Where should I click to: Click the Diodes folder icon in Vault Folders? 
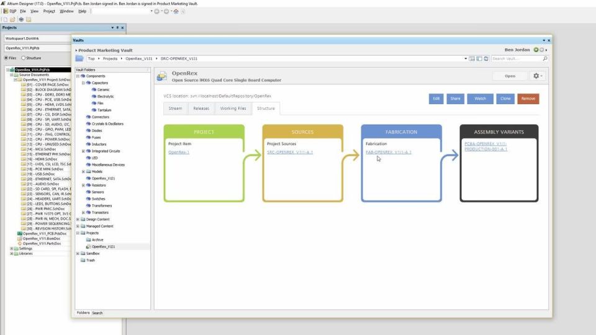tap(88, 131)
